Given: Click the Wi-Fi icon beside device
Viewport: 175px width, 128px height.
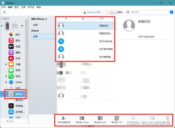Looking at the screenshot, I should pos(22,26).
